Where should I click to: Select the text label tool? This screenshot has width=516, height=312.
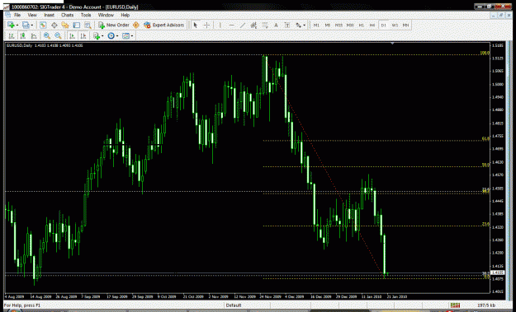coord(287,25)
